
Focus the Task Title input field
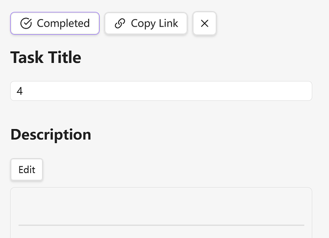pos(161,91)
